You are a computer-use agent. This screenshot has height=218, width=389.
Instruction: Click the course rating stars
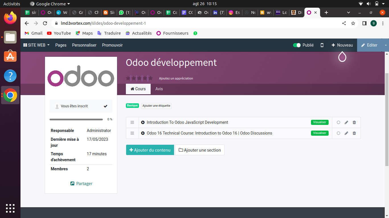[140, 78]
